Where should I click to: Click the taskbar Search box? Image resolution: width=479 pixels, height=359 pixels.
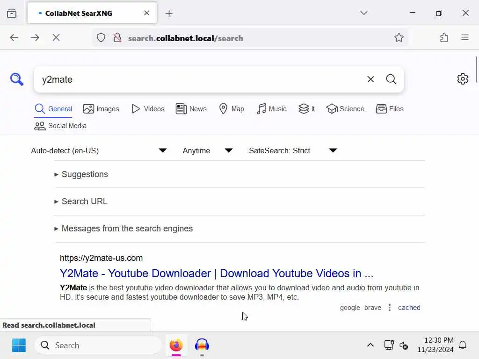point(98,345)
